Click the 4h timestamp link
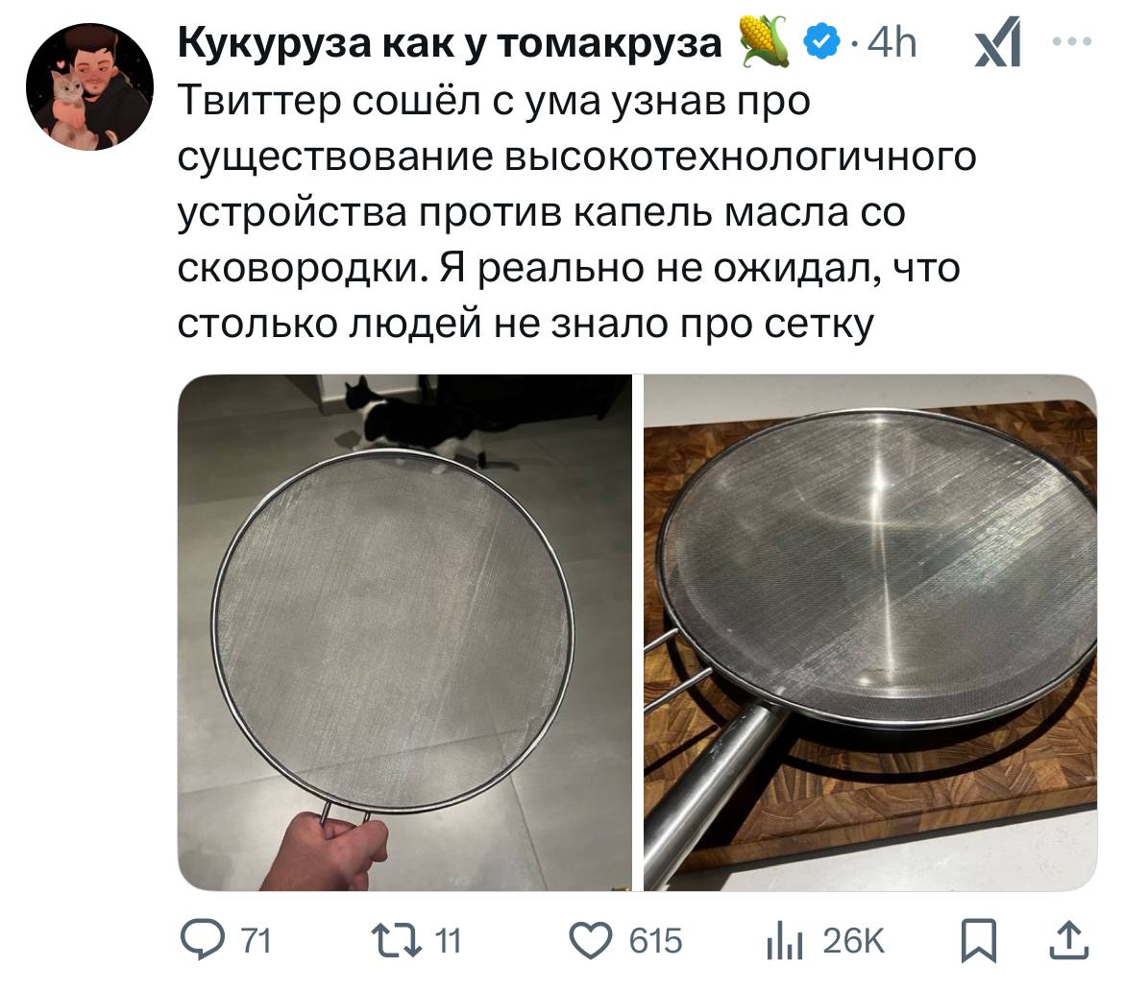Image resolution: width=1124 pixels, height=991 pixels. pos(892,43)
